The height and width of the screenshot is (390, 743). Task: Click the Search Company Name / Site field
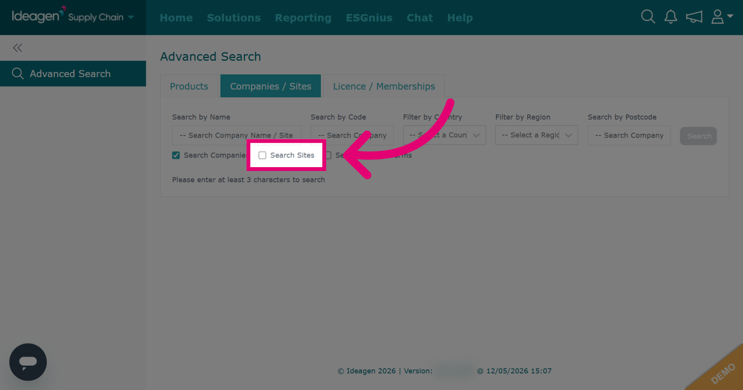coord(236,135)
